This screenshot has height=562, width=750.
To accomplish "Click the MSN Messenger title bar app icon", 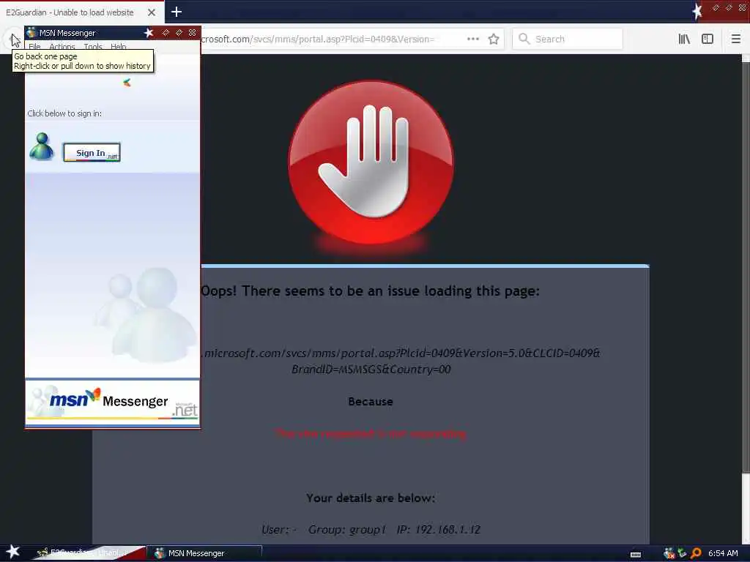I will (31, 32).
